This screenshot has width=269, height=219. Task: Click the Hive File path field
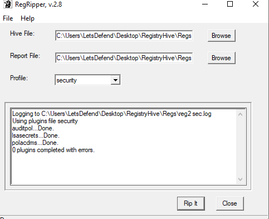[124, 36]
